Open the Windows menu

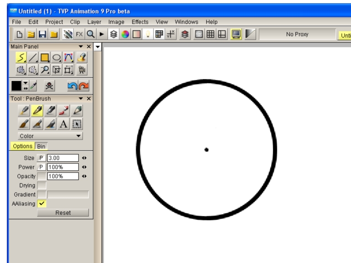[x=186, y=22]
